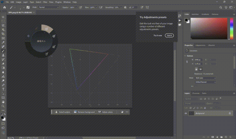Select the Frame tool
The width and height of the screenshot is (236, 139).
coord(3,38)
